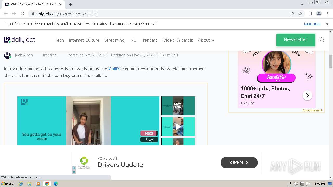Open the volume speaker tray icon

[x=296, y=184]
